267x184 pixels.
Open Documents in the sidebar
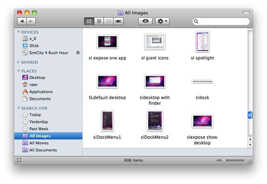coord(36,99)
